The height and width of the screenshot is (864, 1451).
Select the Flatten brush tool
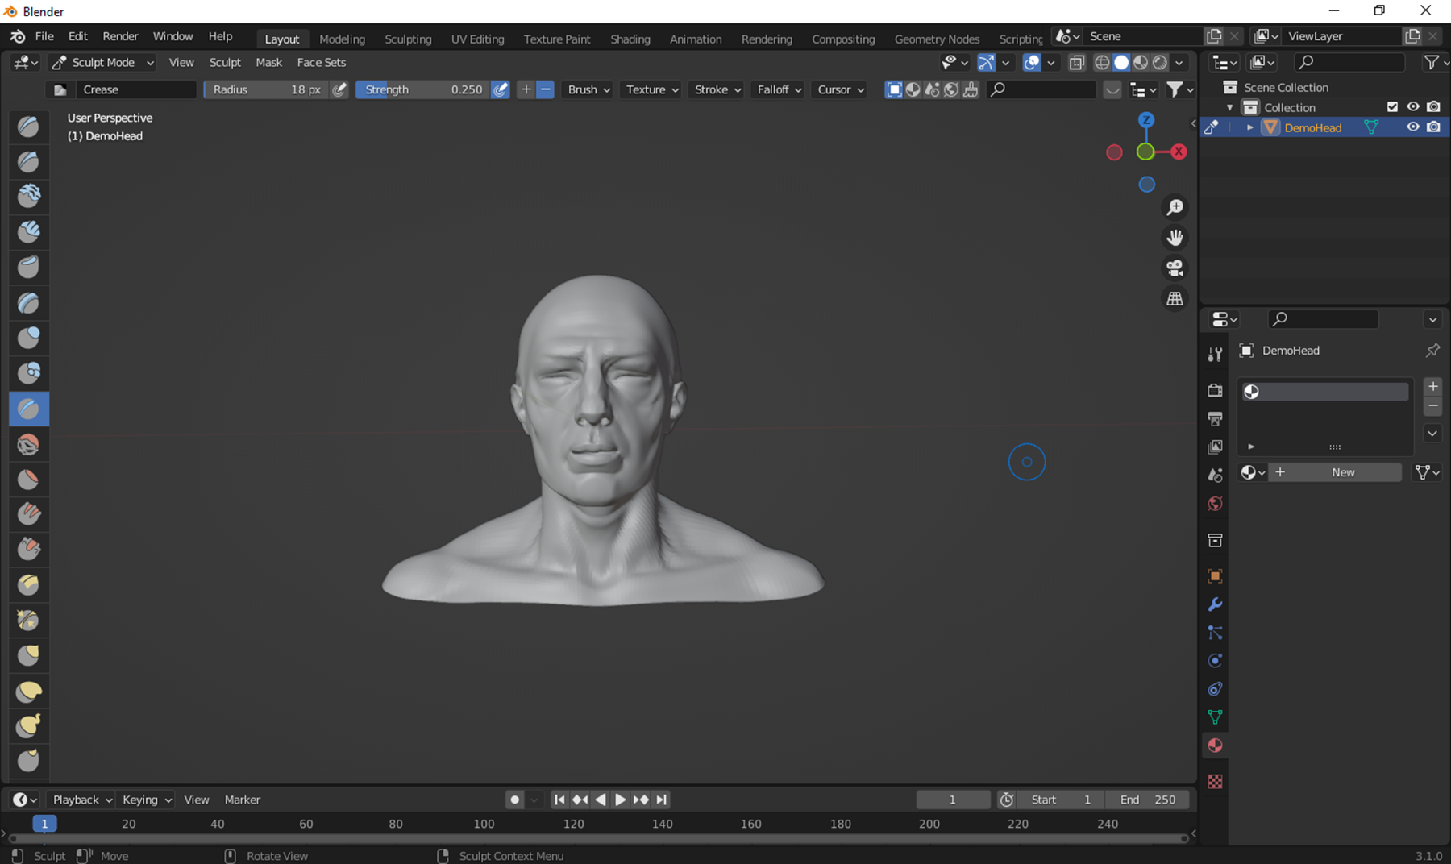(x=29, y=479)
